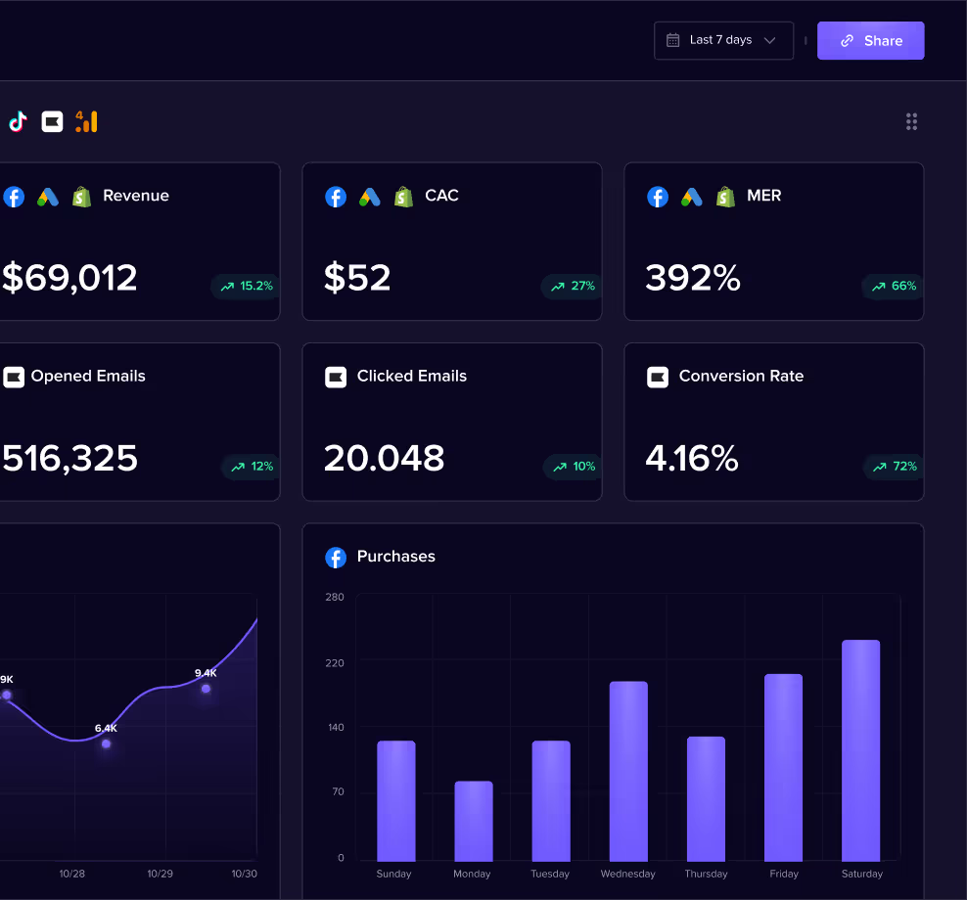This screenshot has width=967, height=900.
Task: Click the 10% clicked emails trend badge
Action: click(x=573, y=467)
